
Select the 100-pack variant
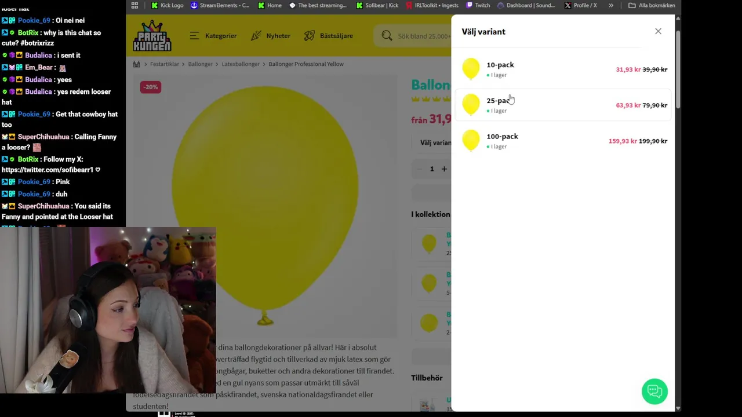[x=563, y=141]
